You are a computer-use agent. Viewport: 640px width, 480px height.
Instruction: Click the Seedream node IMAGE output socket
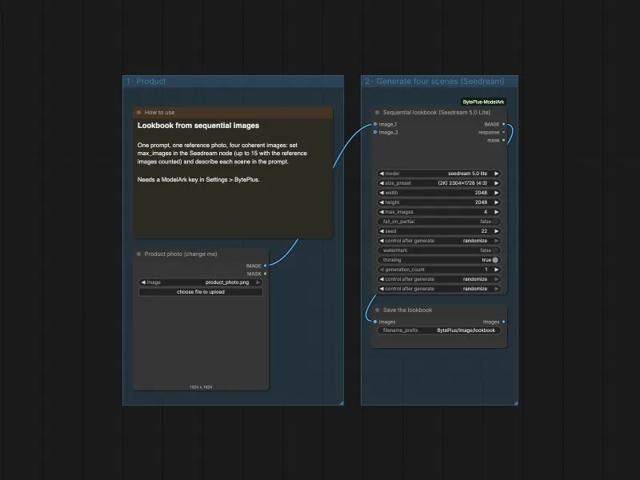(x=503, y=124)
